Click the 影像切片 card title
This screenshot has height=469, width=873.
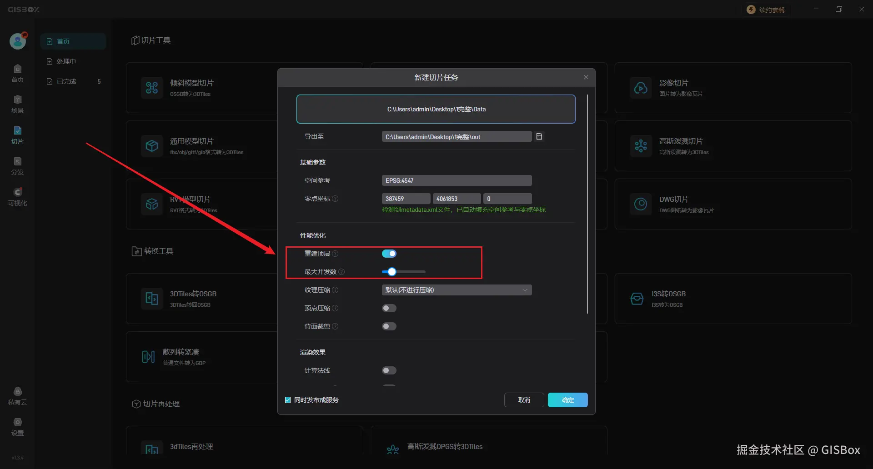tap(673, 83)
